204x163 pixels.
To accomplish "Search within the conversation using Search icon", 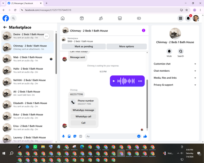I will coord(181,51).
